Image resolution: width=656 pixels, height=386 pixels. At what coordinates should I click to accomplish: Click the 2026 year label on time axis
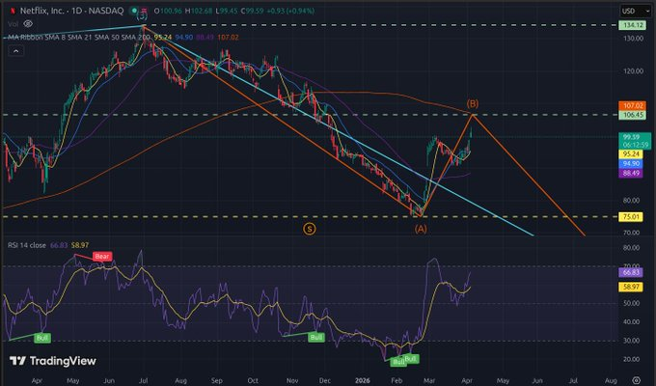[x=363, y=380]
